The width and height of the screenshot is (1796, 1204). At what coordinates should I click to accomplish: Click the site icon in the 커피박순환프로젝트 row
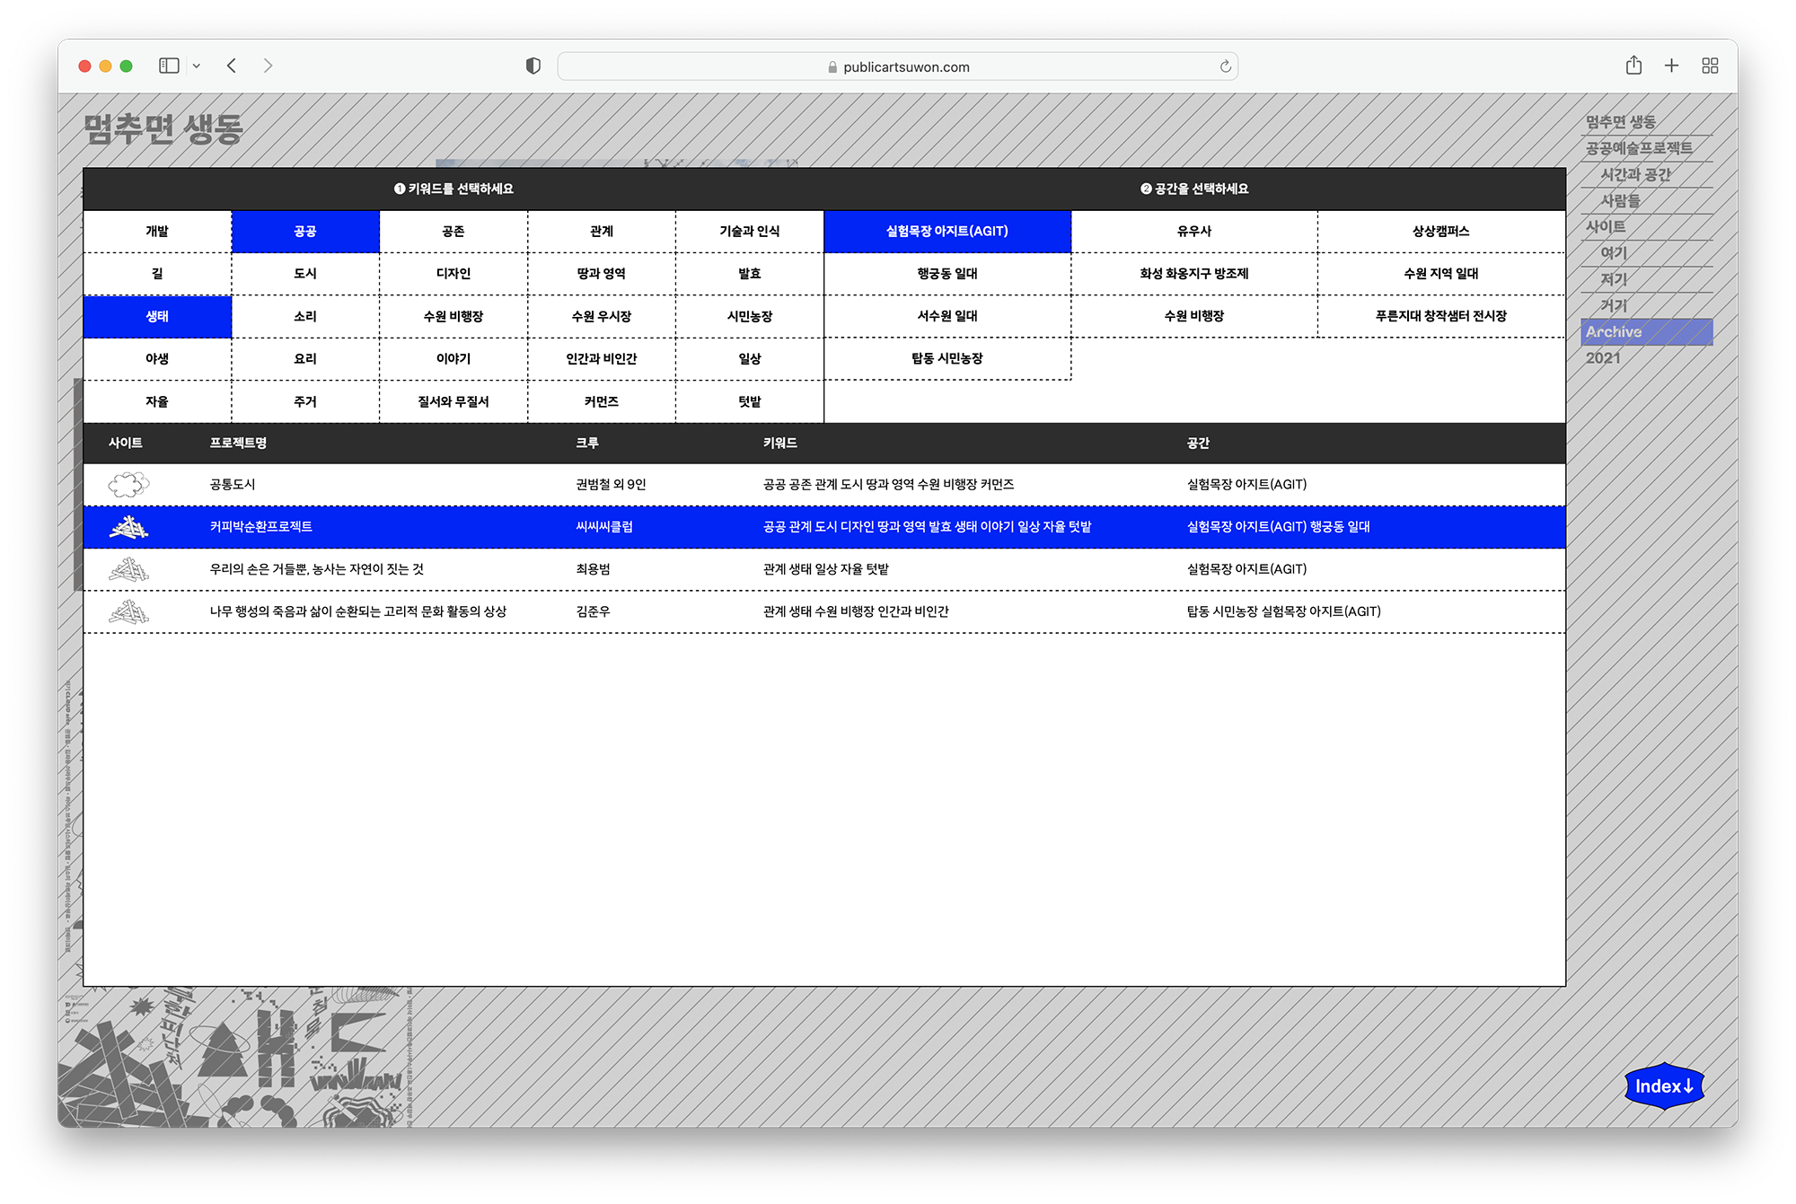coord(128,527)
